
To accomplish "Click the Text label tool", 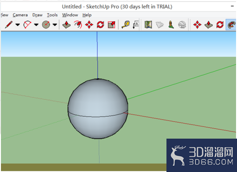I will (136, 25).
